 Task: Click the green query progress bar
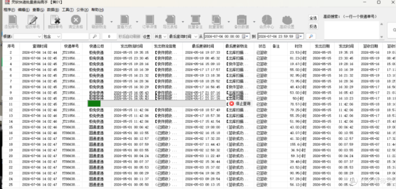point(156,103)
